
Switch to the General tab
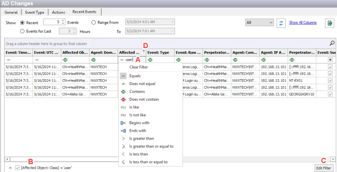[11, 12]
